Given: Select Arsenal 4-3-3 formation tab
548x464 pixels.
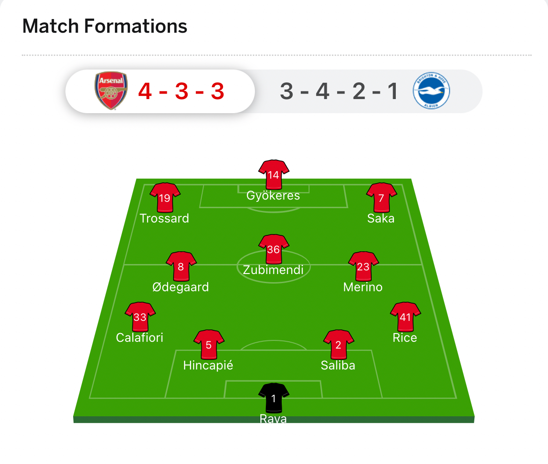Looking at the screenshot, I should click(x=181, y=91).
